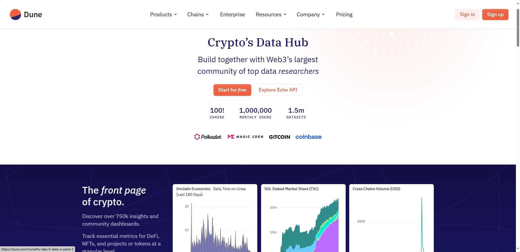Expand the Products dropdown menu
This screenshot has width=520, height=252.
point(163,15)
